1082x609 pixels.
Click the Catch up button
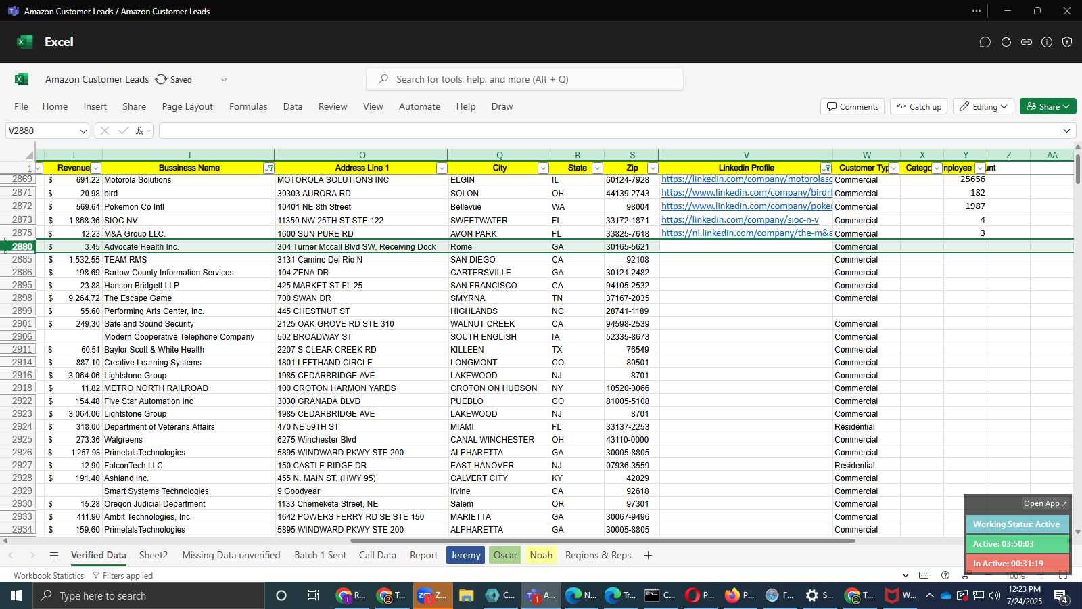(x=919, y=106)
